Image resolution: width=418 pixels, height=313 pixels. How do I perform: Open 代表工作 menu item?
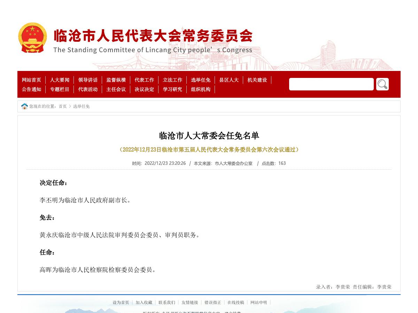click(144, 80)
